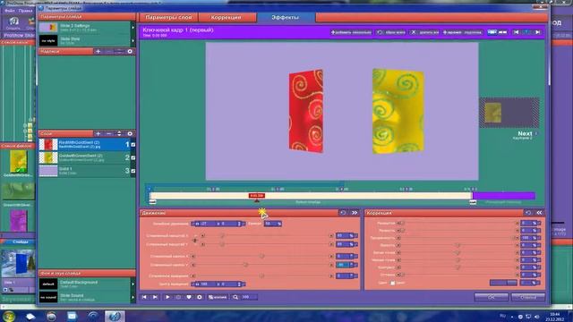This screenshot has height=322, width=573.
Task: Select layer 1 RedWithGoldSwirl
Action: (x=87, y=145)
